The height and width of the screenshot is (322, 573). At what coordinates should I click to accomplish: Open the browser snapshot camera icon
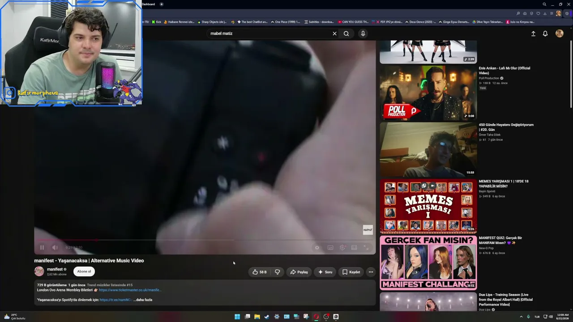pos(525,13)
